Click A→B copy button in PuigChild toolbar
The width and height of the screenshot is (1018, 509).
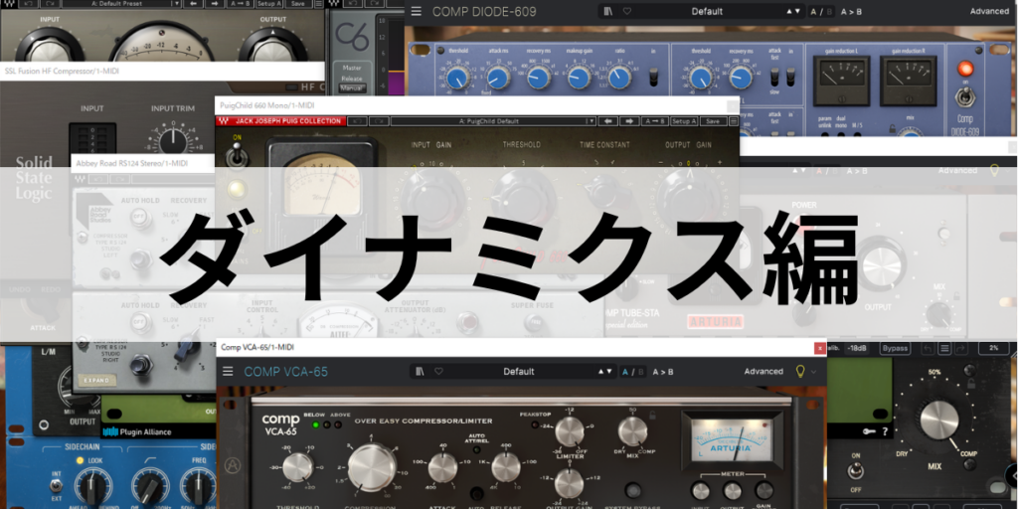tap(655, 120)
